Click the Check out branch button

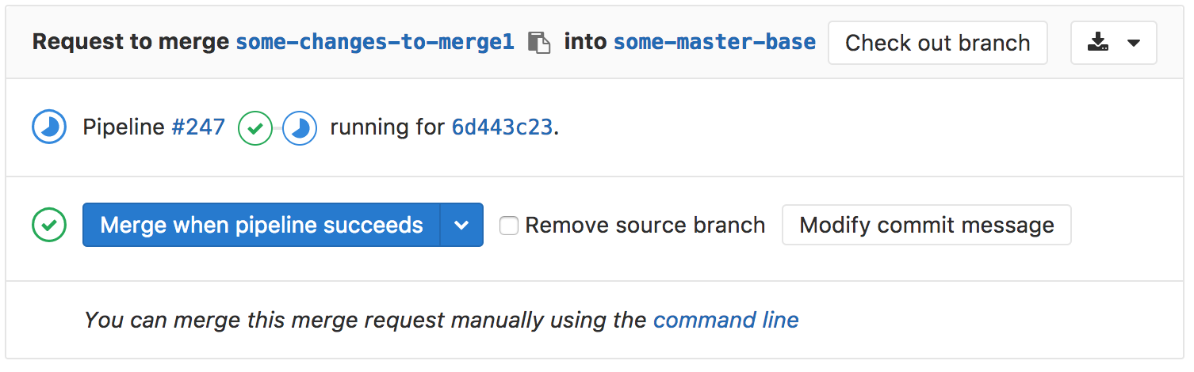[x=937, y=43]
